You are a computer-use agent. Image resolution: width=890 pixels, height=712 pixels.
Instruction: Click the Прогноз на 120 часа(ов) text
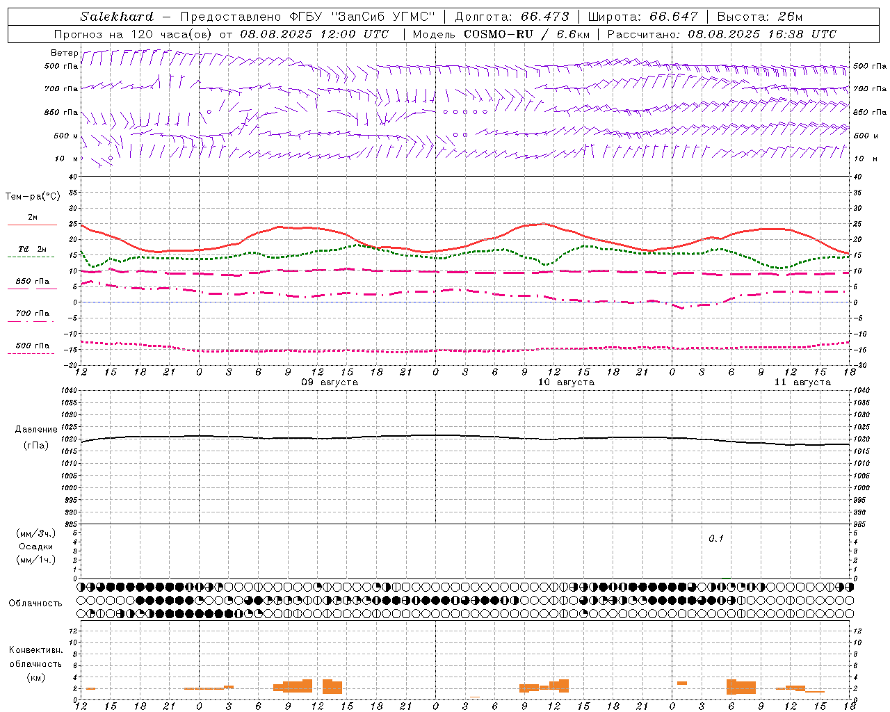[x=133, y=34]
